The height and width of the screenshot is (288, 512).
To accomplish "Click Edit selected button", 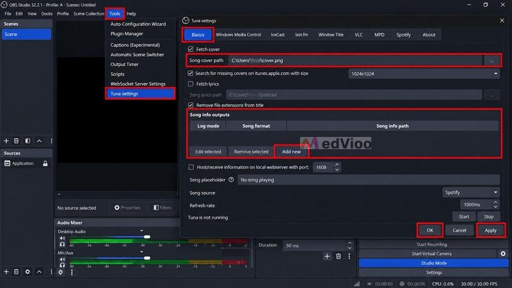I will tap(208, 152).
